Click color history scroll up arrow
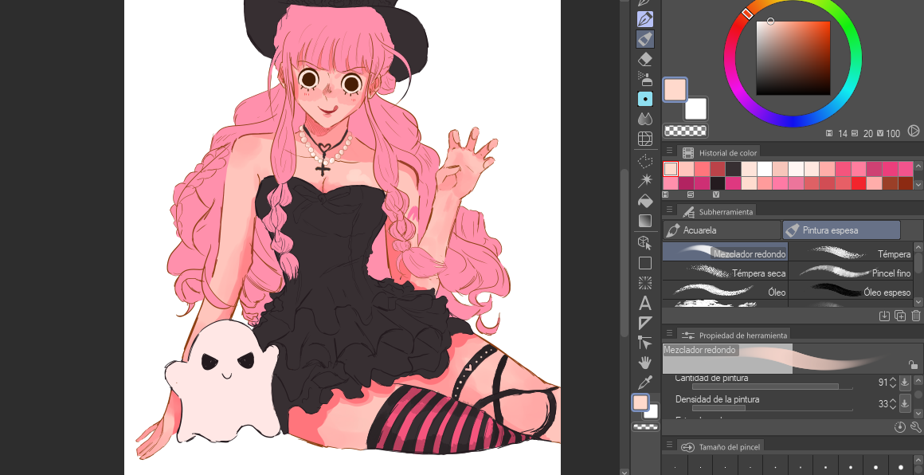The height and width of the screenshot is (475, 924). [918, 167]
